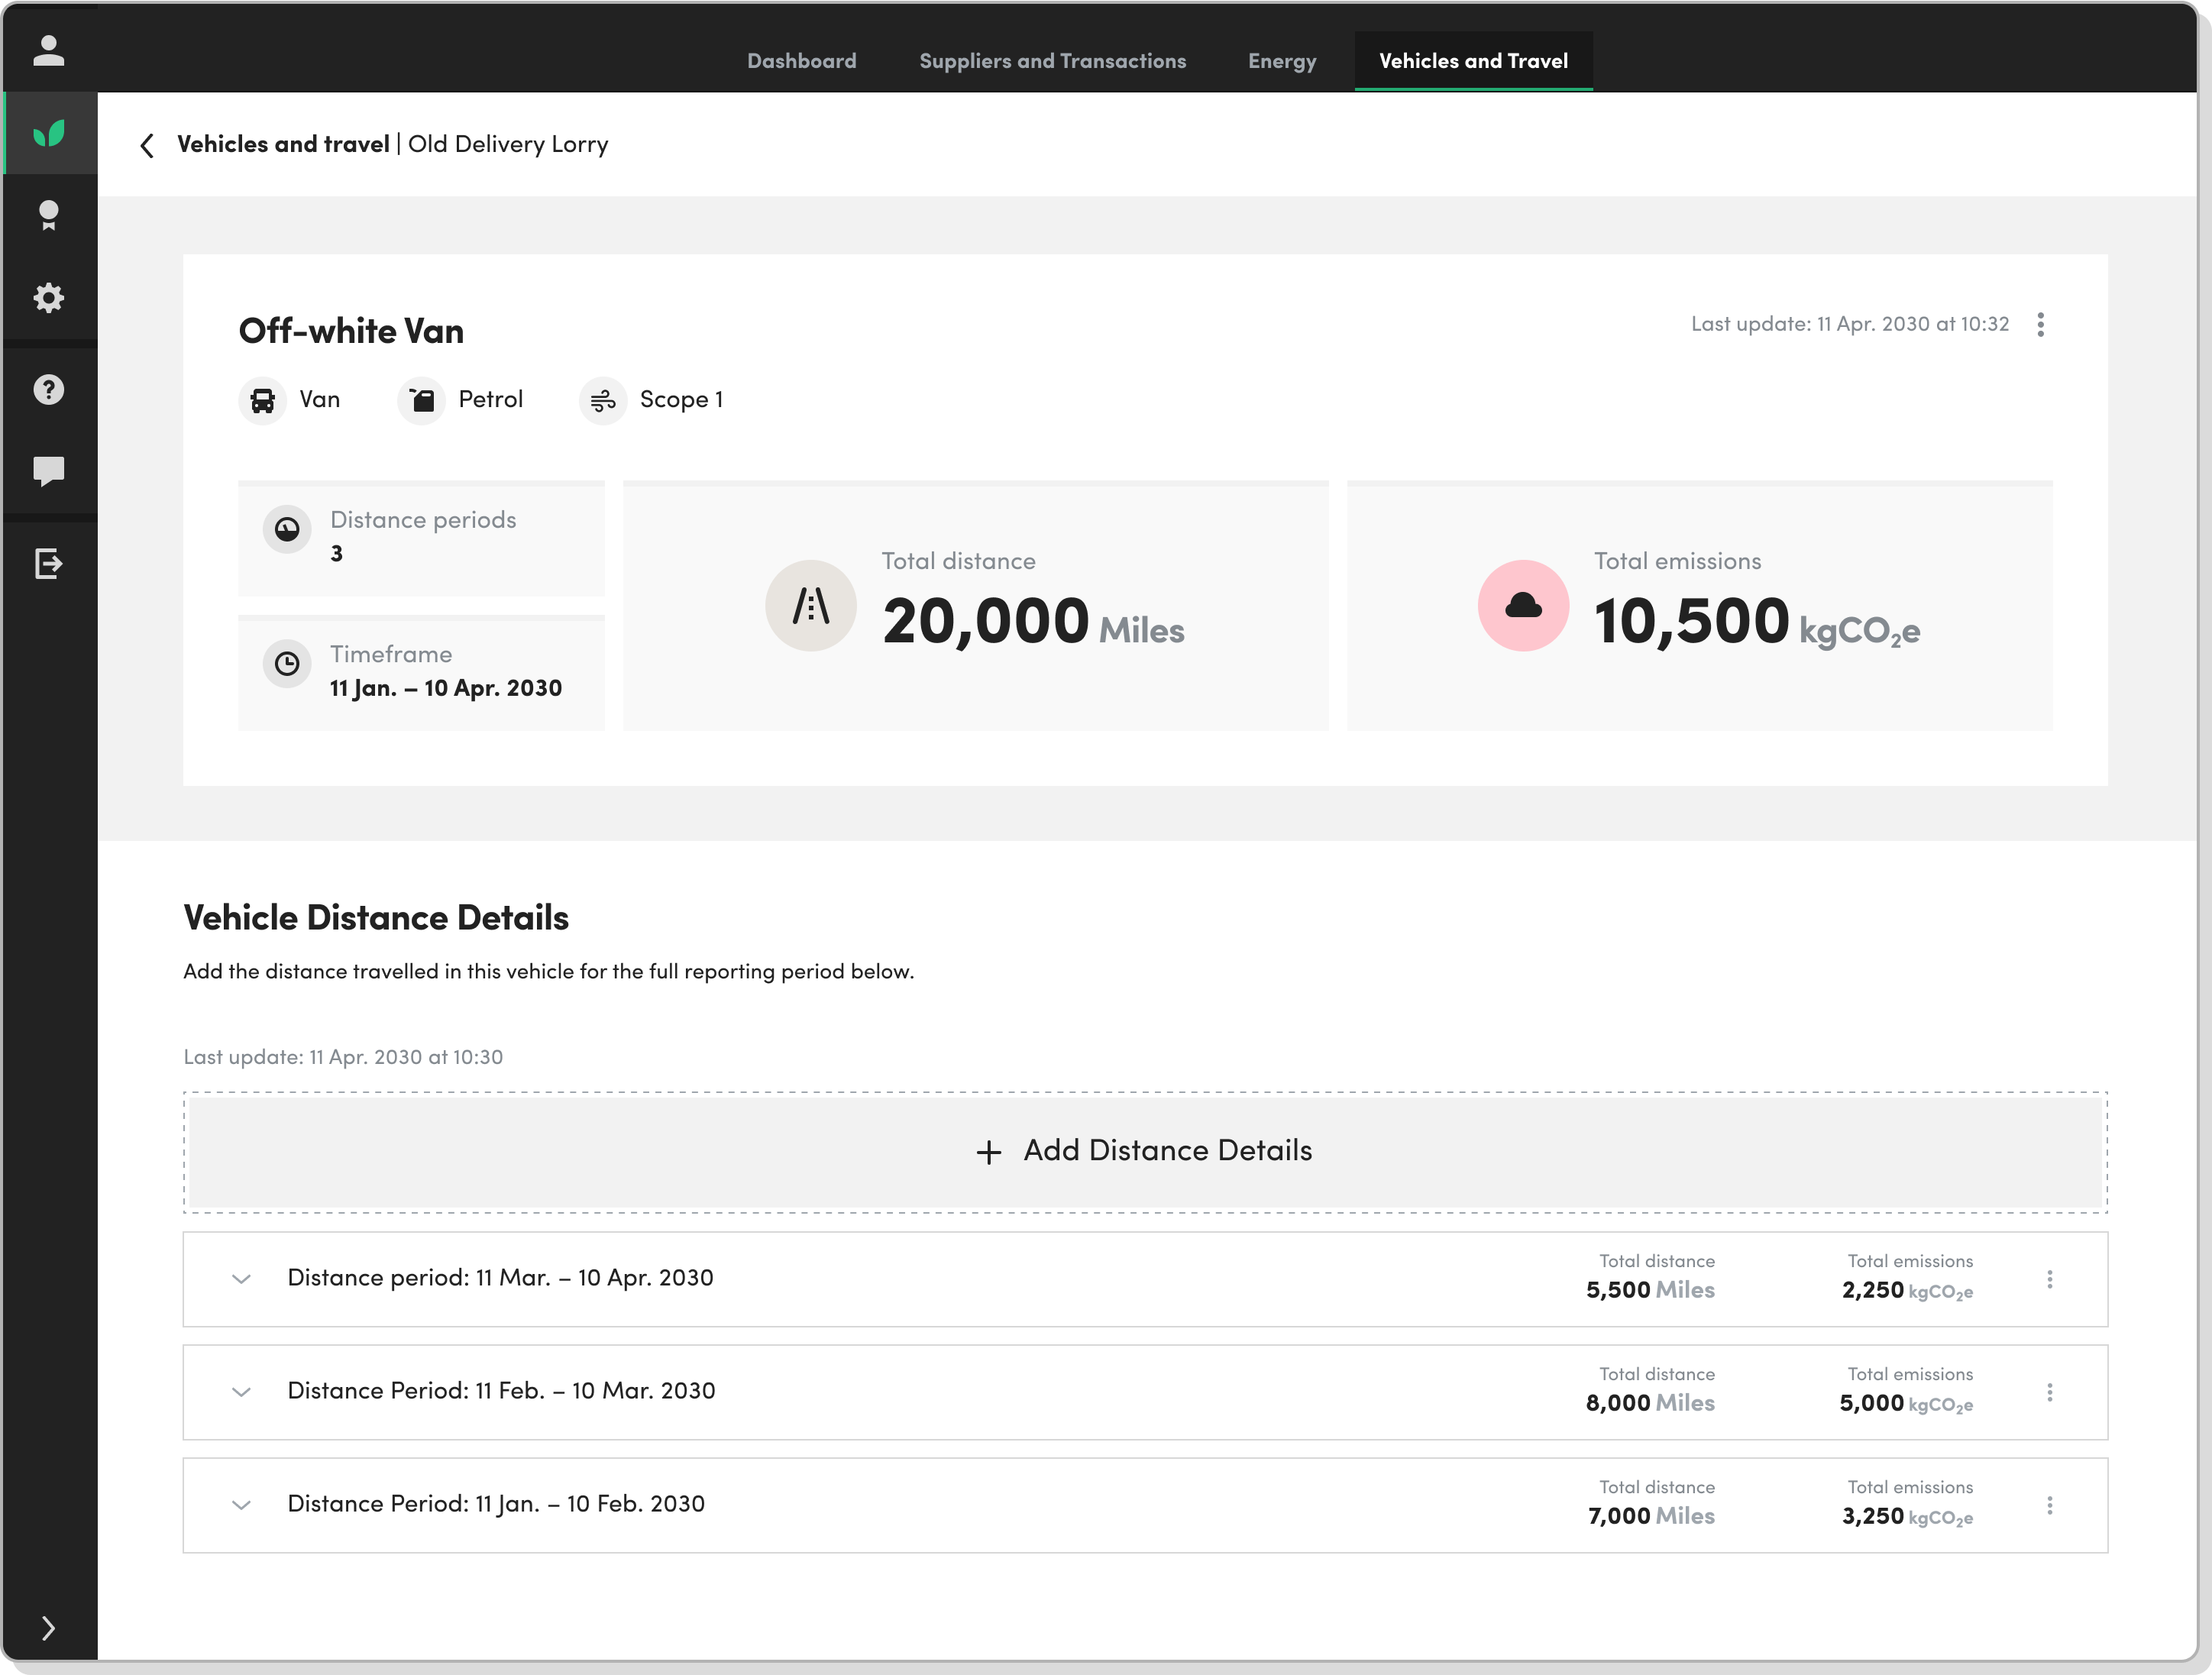This screenshot has width=2212, height=1675.
Task: Click the 3,250 kgCO2e emissions value
Action: tap(1907, 1517)
